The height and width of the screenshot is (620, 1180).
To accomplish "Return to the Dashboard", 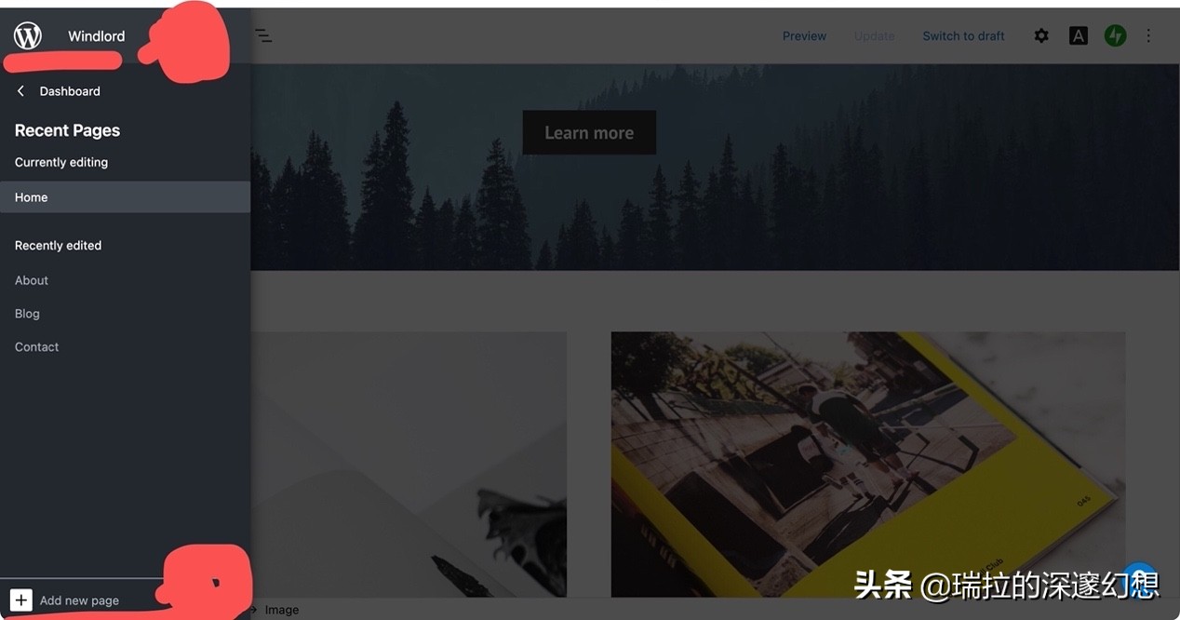I will 69,90.
